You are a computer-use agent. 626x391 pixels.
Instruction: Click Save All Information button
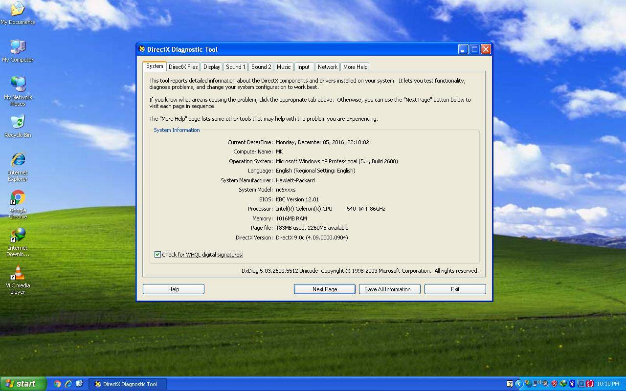click(x=389, y=289)
